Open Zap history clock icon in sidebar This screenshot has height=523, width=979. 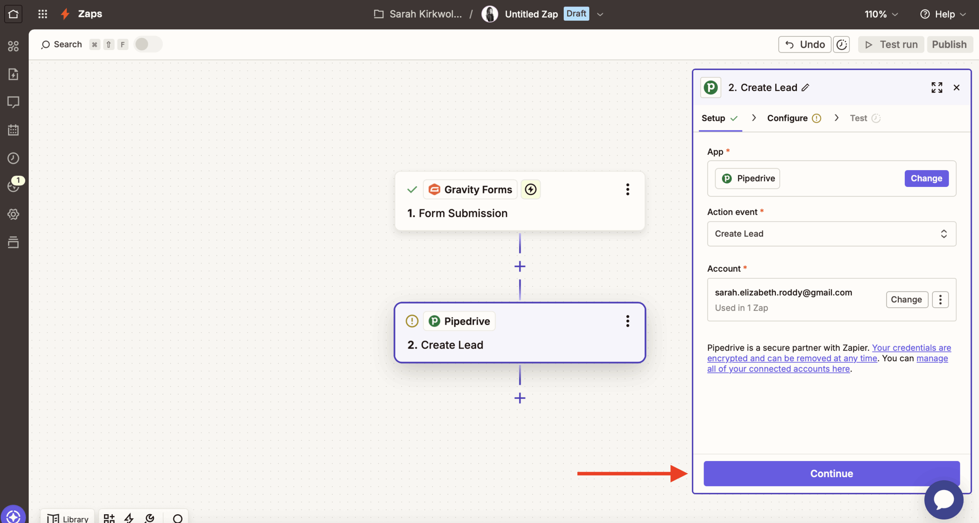point(13,158)
